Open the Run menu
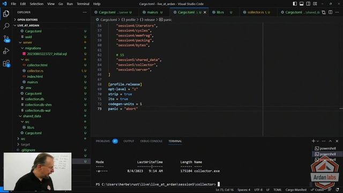 [x=70, y=4]
